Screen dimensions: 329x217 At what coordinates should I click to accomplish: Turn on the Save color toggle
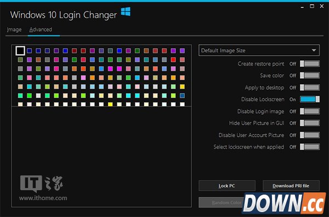pos(309,75)
